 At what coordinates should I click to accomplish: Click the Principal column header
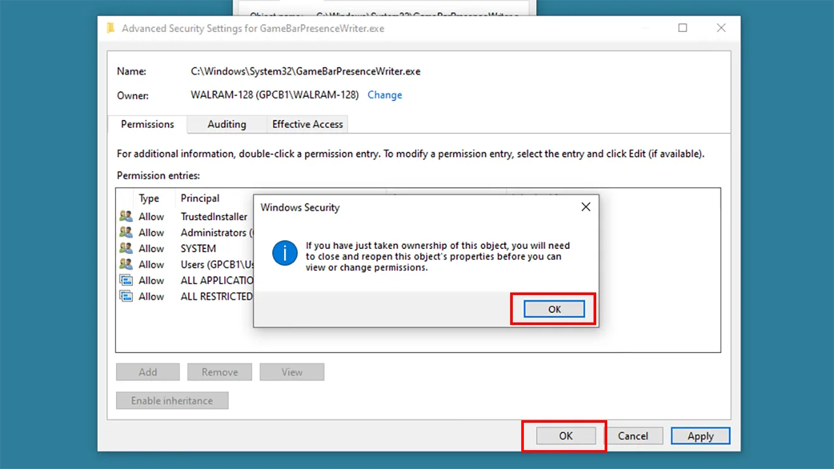click(x=200, y=198)
